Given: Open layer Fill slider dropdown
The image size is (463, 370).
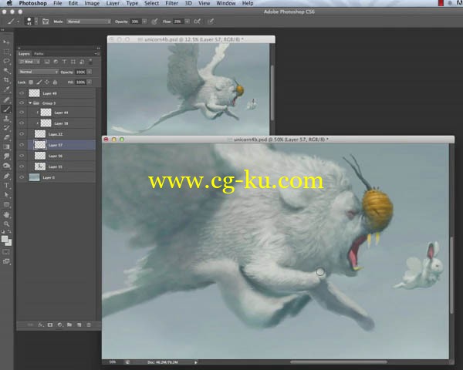Looking at the screenshot, I should [90, 82].
